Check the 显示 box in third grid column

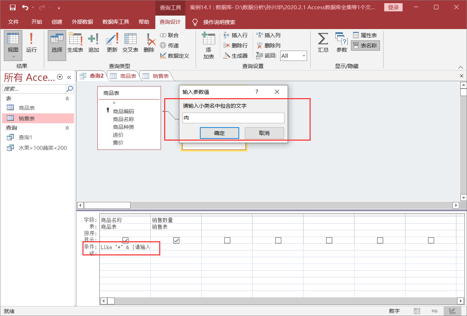coord(227,240)
